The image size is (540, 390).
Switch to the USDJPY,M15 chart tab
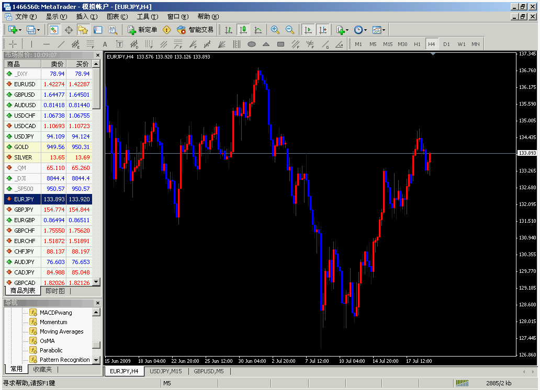[165, 371]
